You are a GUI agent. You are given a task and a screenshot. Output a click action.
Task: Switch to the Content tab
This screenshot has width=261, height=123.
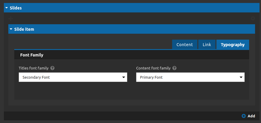[x=185, y=45]
